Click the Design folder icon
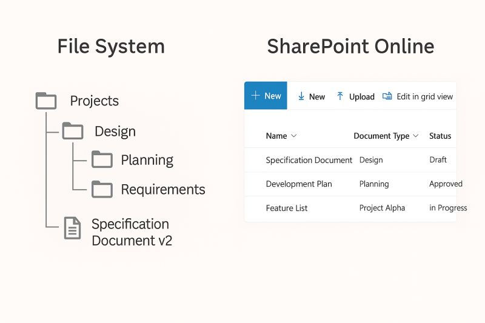The height and width of the screenshot is (323, 485). (73, 131)
